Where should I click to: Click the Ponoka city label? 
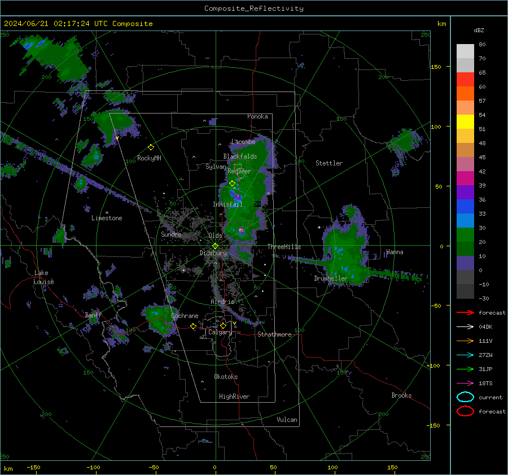point(257,116)
